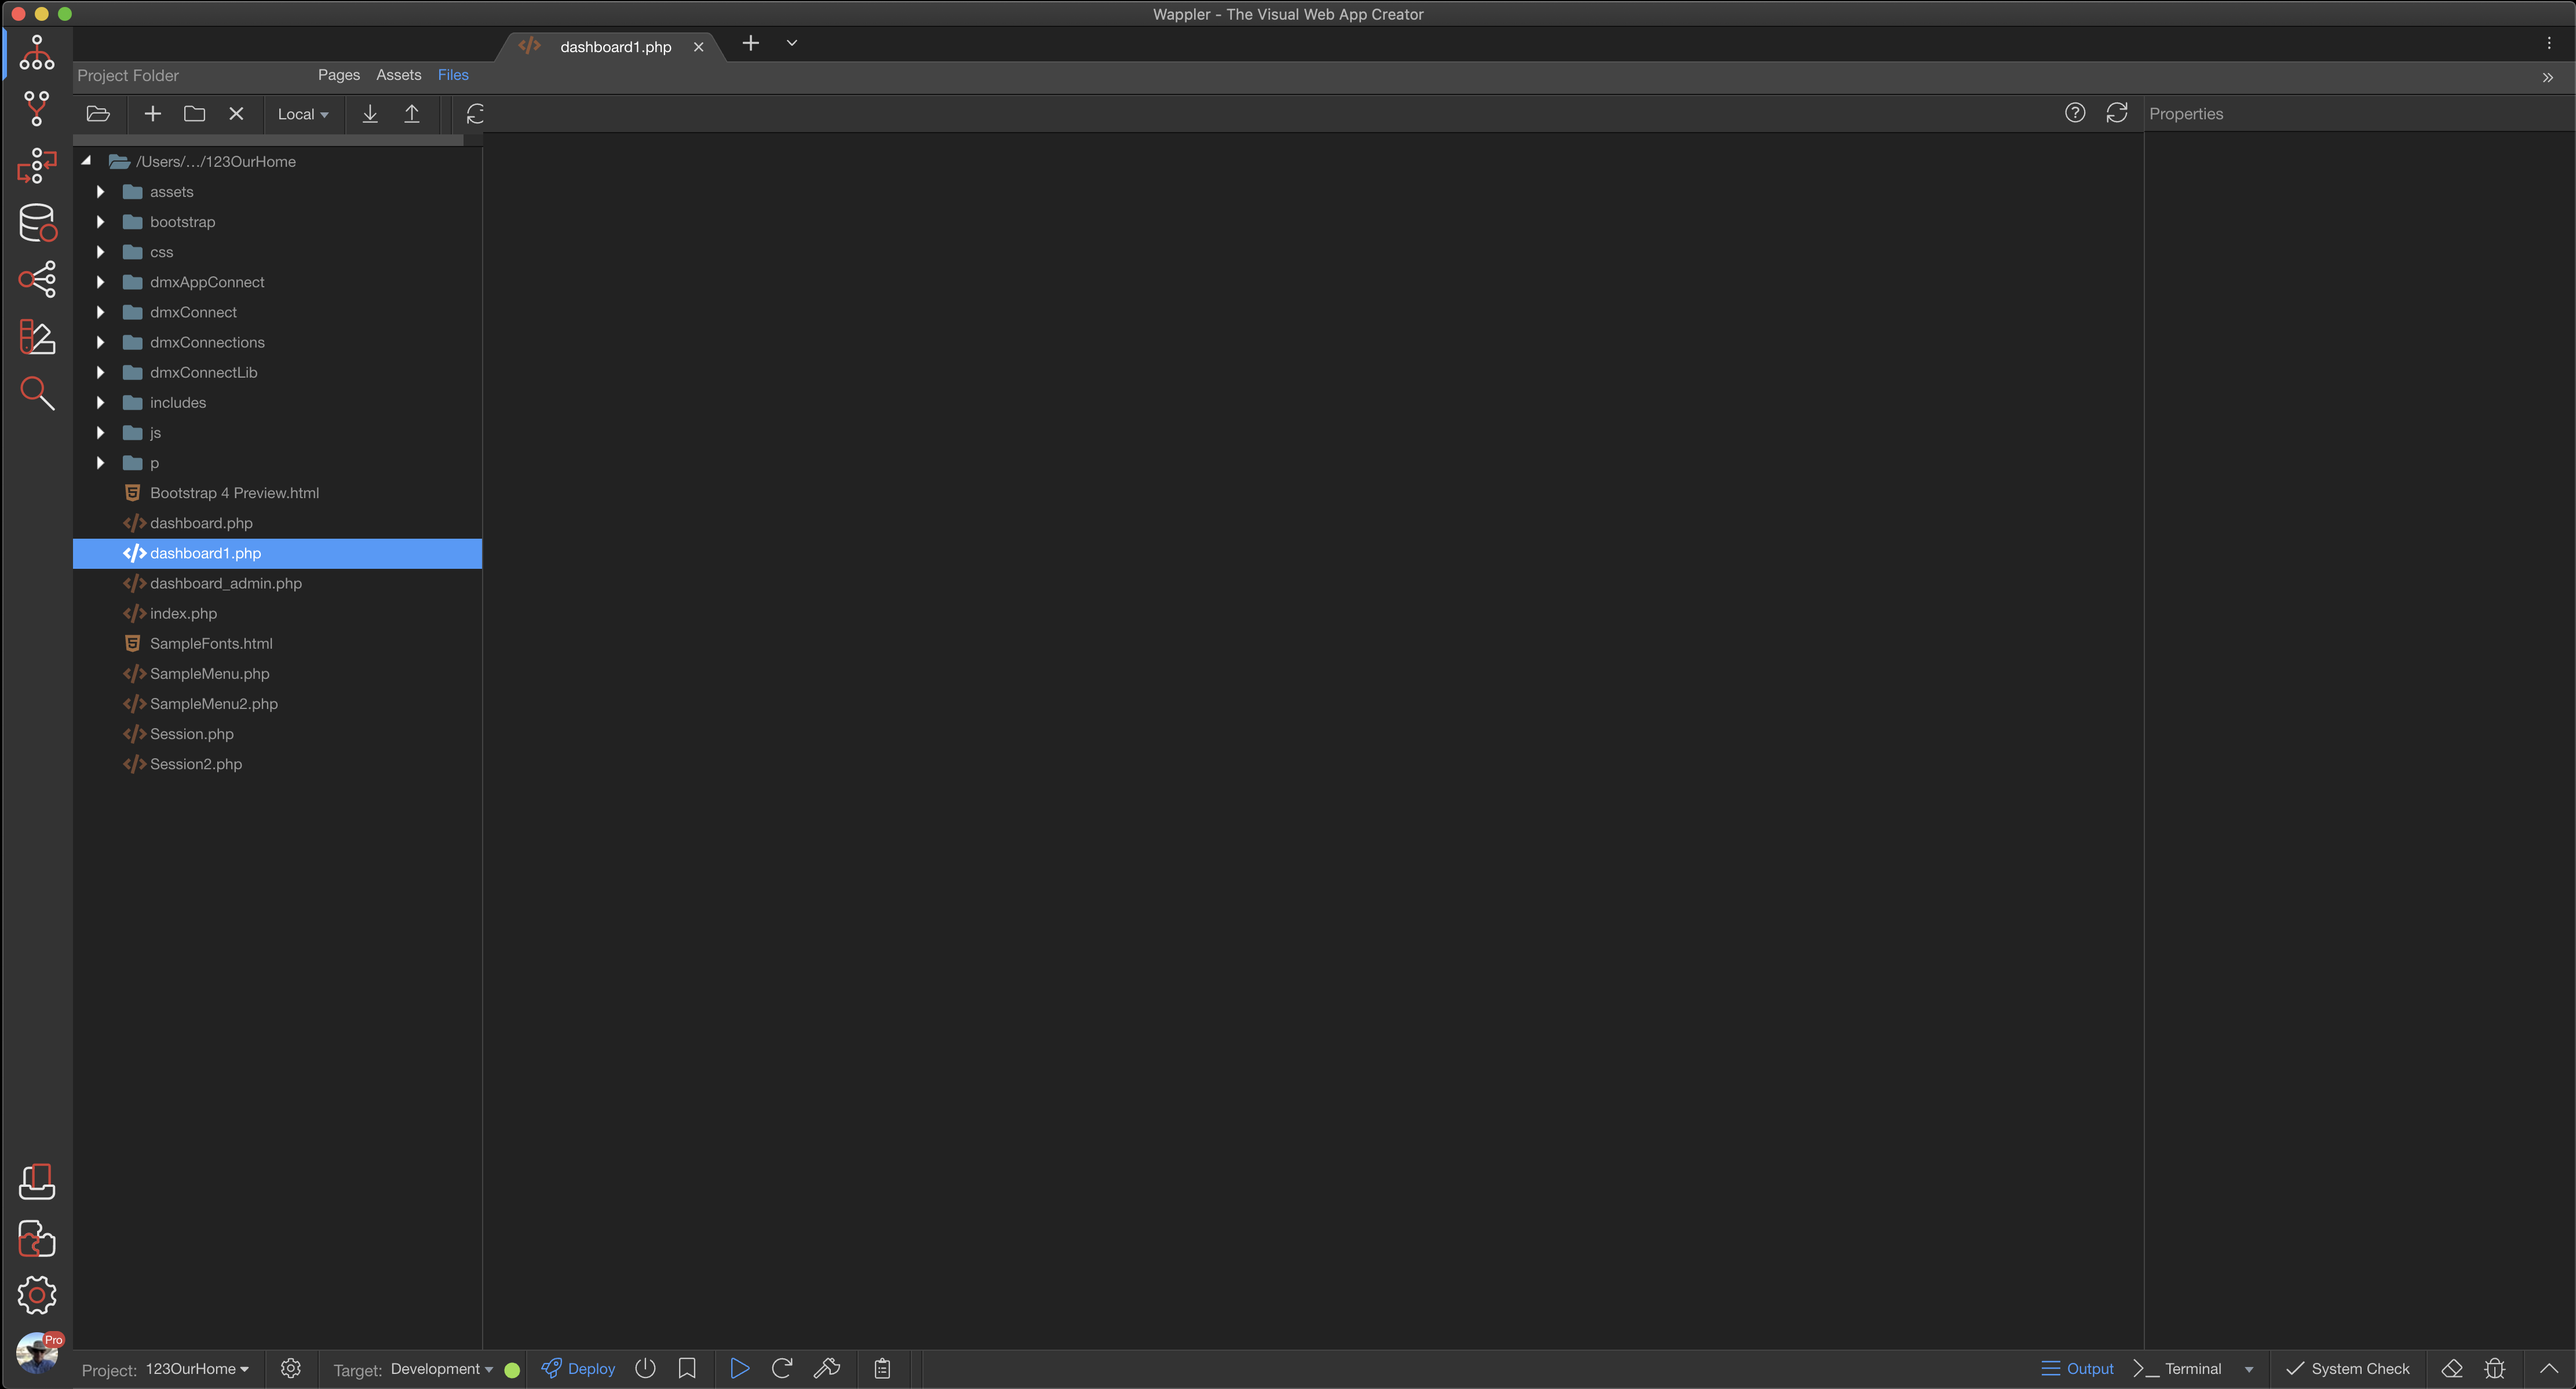Open the Database manager icon

point(37,222)
